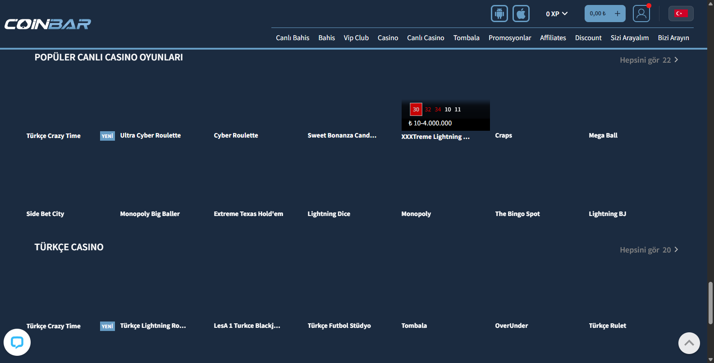Screen dimensions: 714x363
Task: Click the Apple iOS app icon
Action: tap(521, 14)
